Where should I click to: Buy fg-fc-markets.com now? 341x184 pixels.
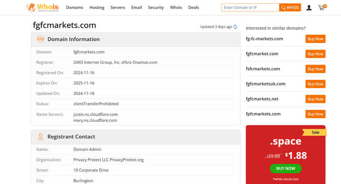coord(315,39)
